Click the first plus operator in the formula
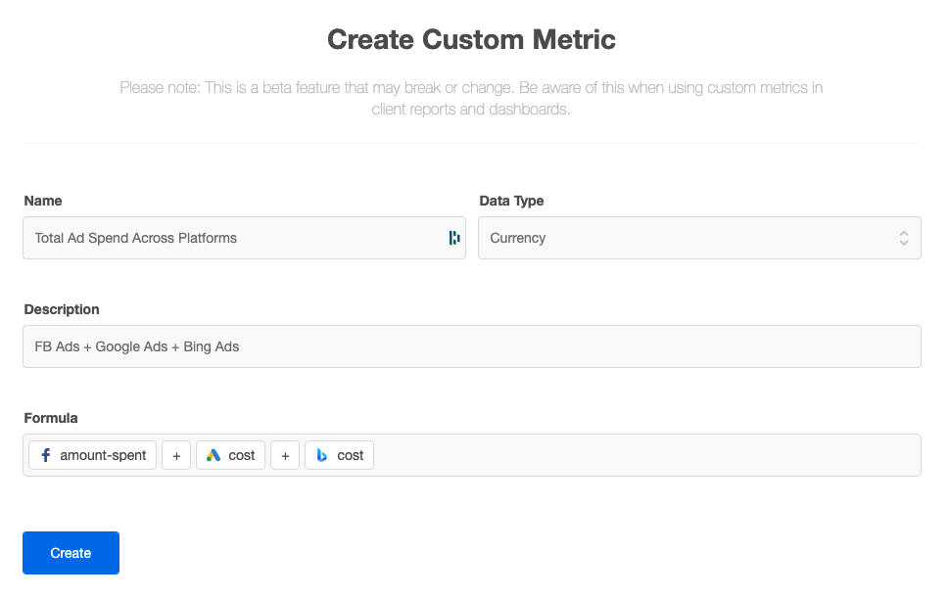The height and width of the screenshot is (596, 948). [176, 454]
